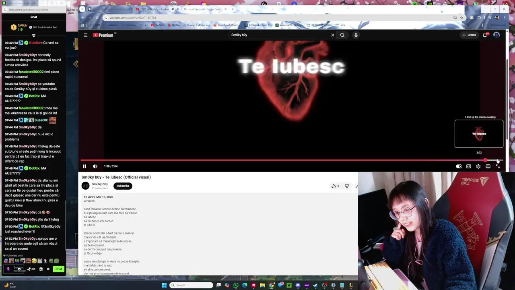515x290 pixels.
Task: Click the red playhead scrubber dot
Action: (486, 160)
